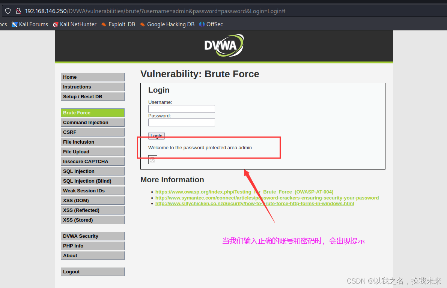This screenshot has height=288, width=447.
Task: Select Brute Force menu item
Action: 93,113
